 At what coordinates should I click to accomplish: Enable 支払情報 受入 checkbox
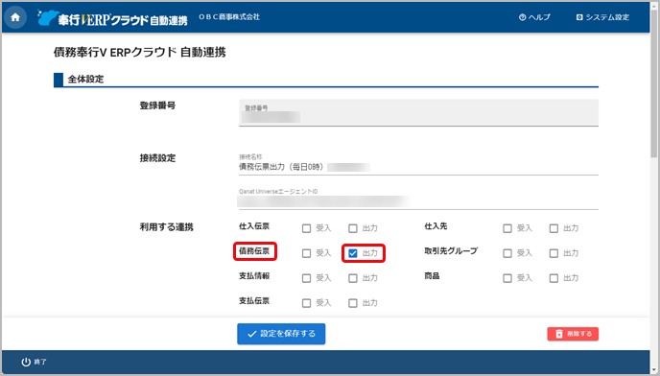(306, 278)
